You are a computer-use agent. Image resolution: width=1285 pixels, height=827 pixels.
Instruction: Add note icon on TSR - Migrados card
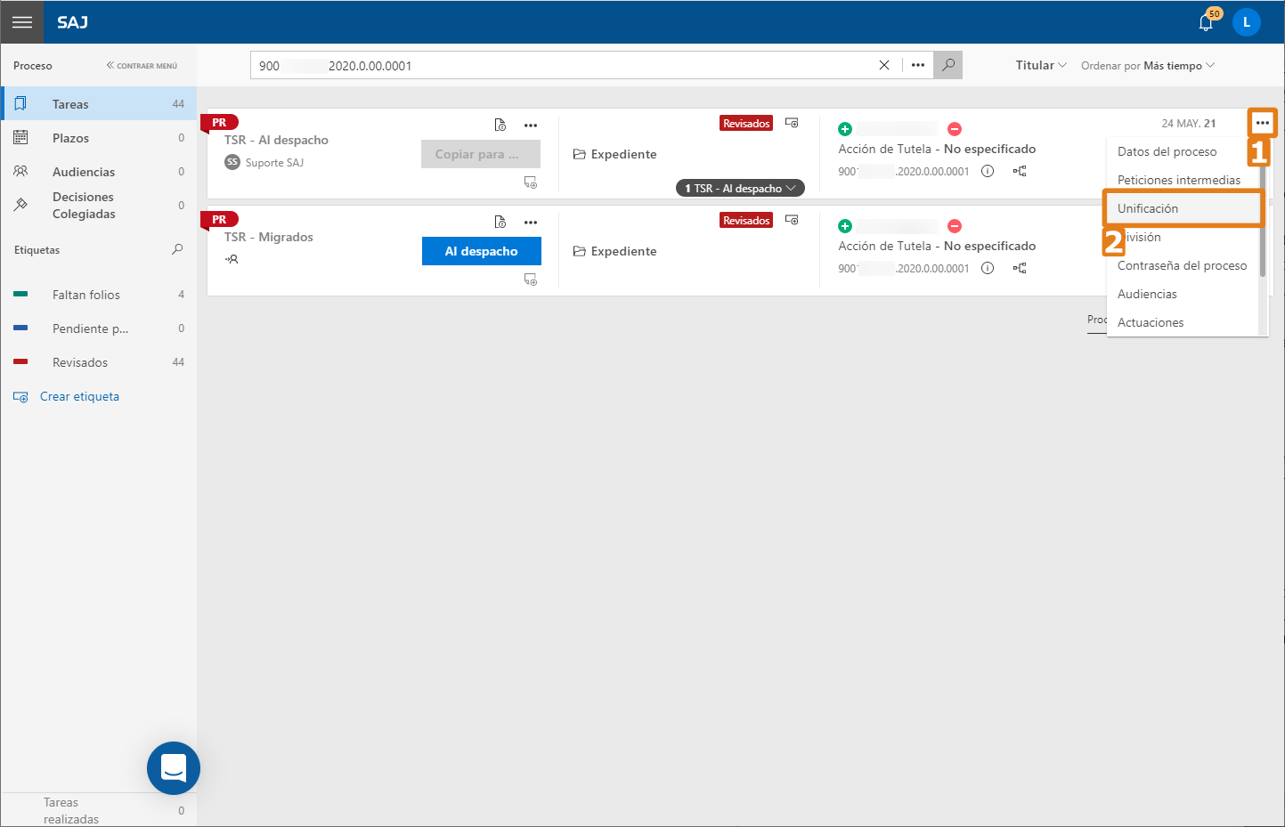point(531,280)
